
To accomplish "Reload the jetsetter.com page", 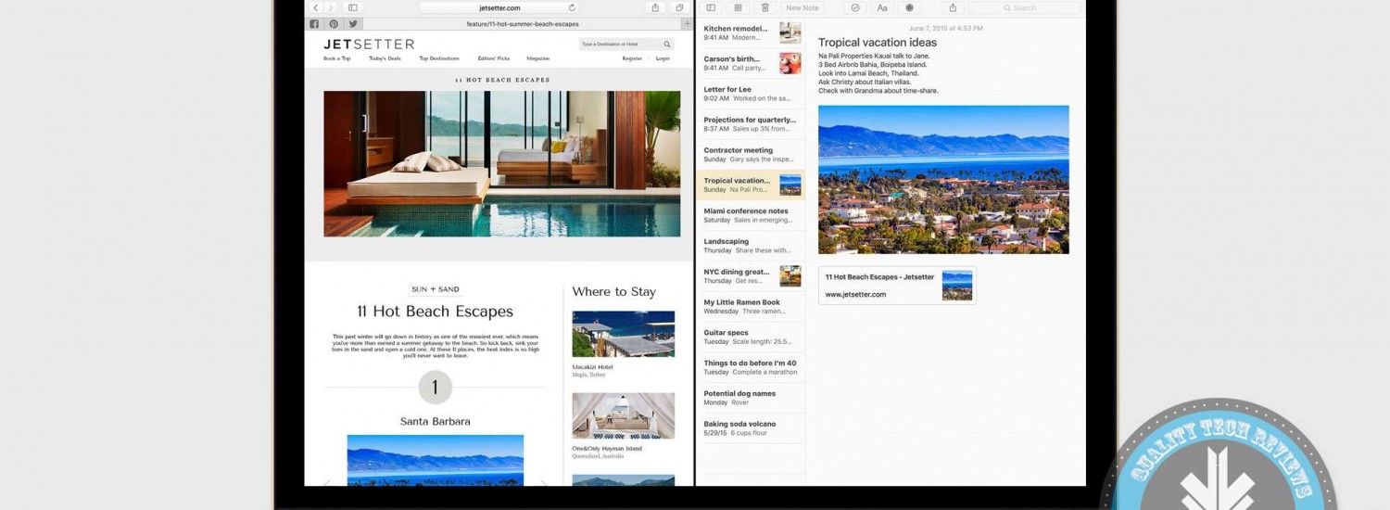I will click(x=572, y=7).
